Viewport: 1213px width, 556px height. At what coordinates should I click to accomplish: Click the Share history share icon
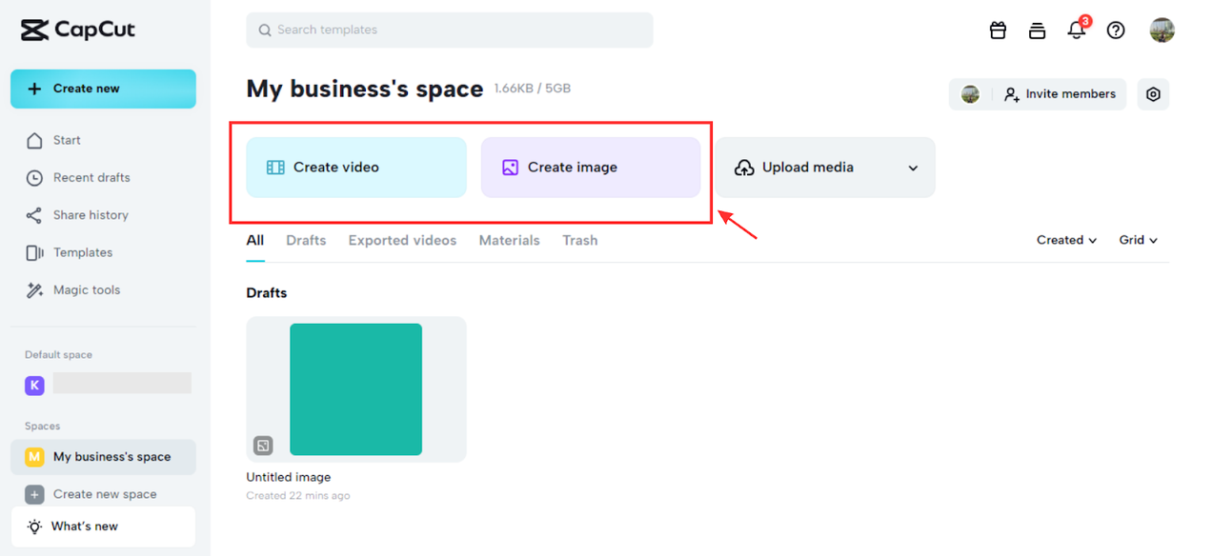34,215
